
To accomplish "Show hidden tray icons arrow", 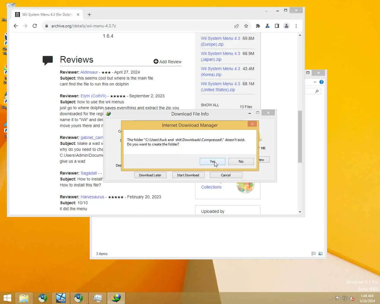I will point(330,298).
